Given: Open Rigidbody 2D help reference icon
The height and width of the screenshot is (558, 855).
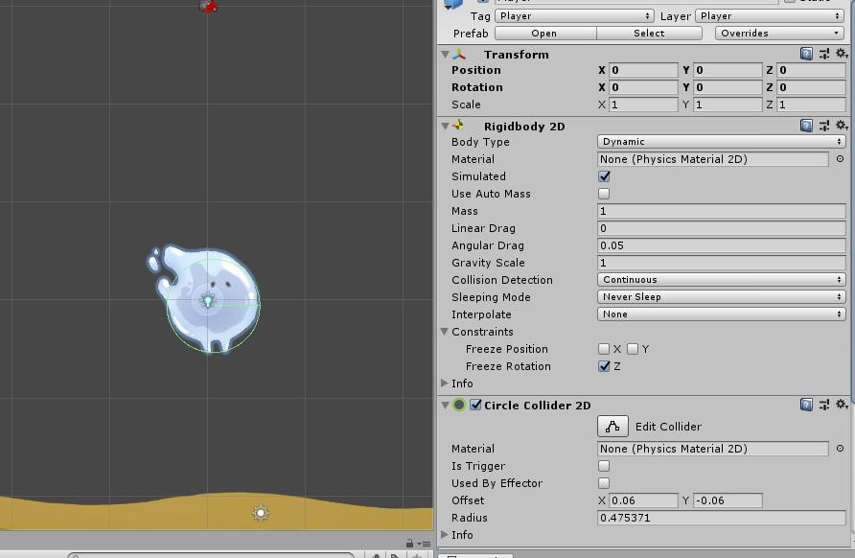Looking at the screenshot, I should (806, 126).
